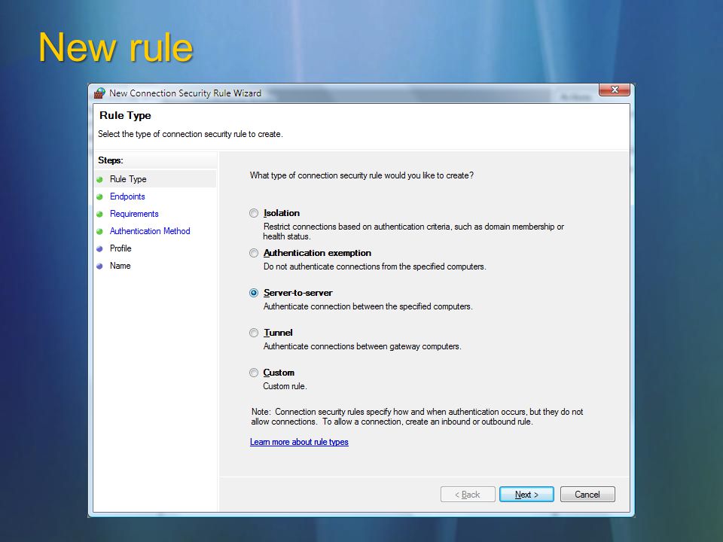The image size is (723, 542).
Task: Go to the Endpoints step
Action: click(x=127, y=196)
